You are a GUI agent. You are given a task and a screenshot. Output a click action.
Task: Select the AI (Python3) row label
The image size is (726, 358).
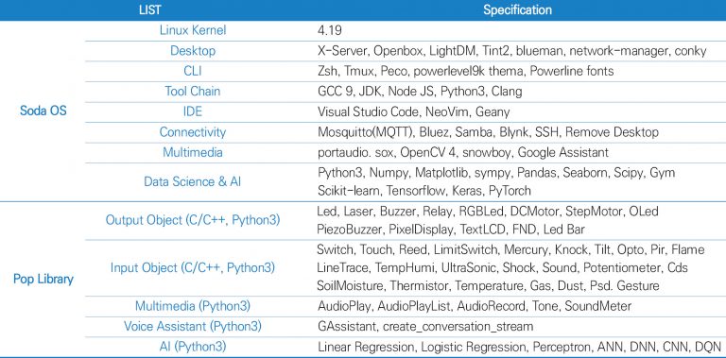coord(193,347)
